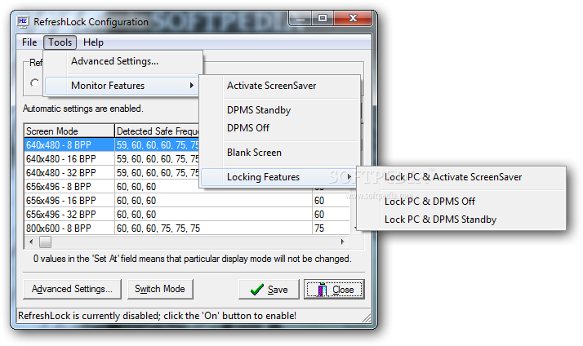Choose Advanced Settings... from Tools menu

pos(114,61)
